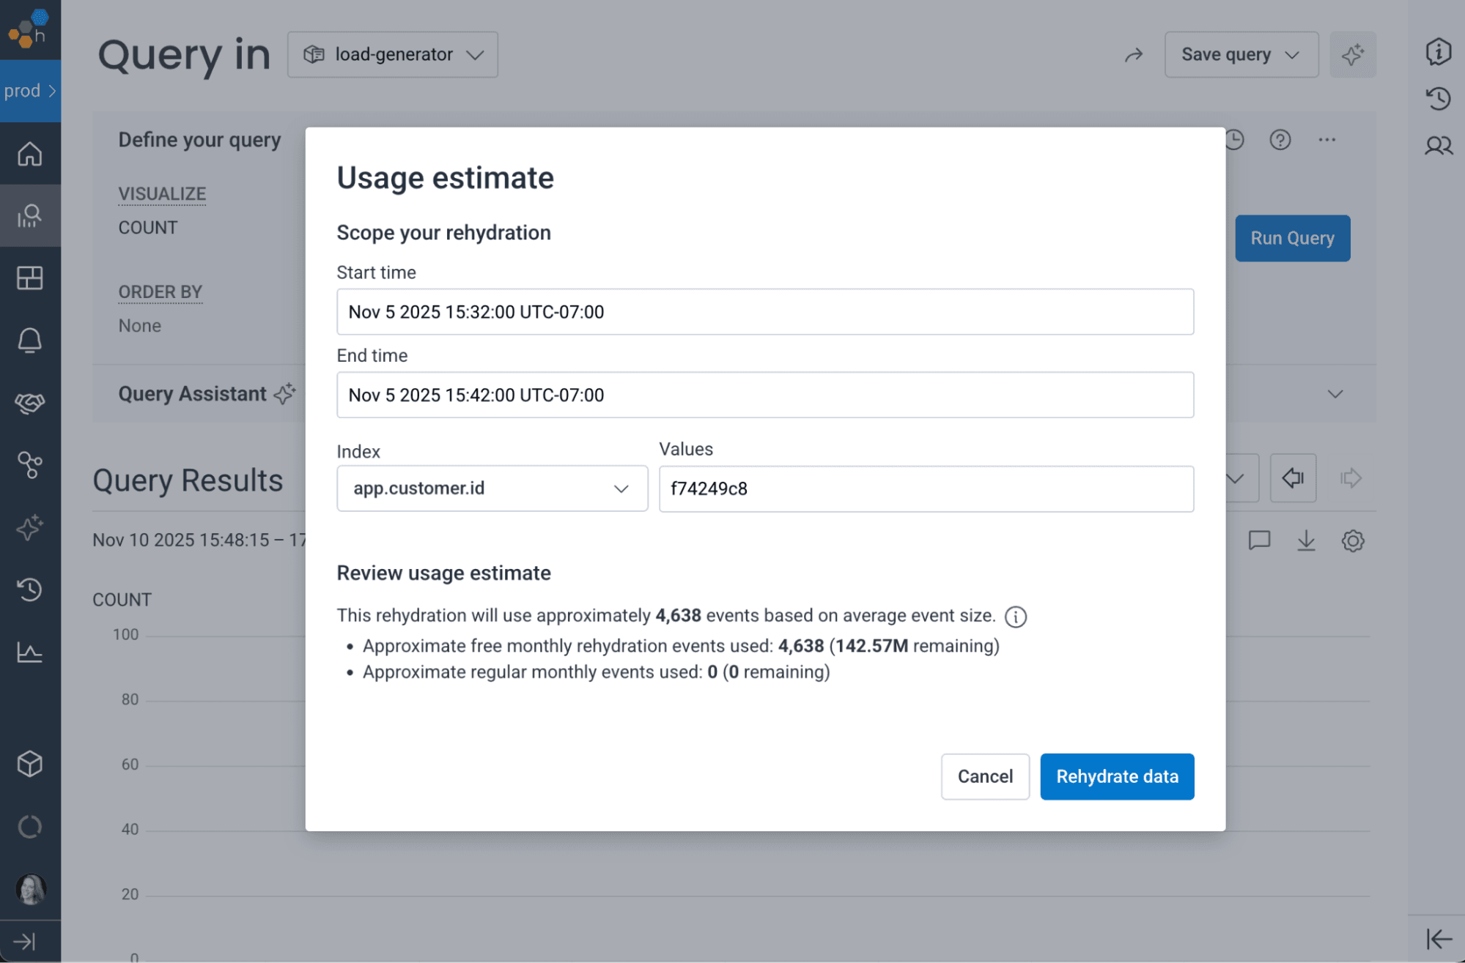Share the query using the arrow icon
This screenshot has width=1465, height=963.
click(1134, 54)
